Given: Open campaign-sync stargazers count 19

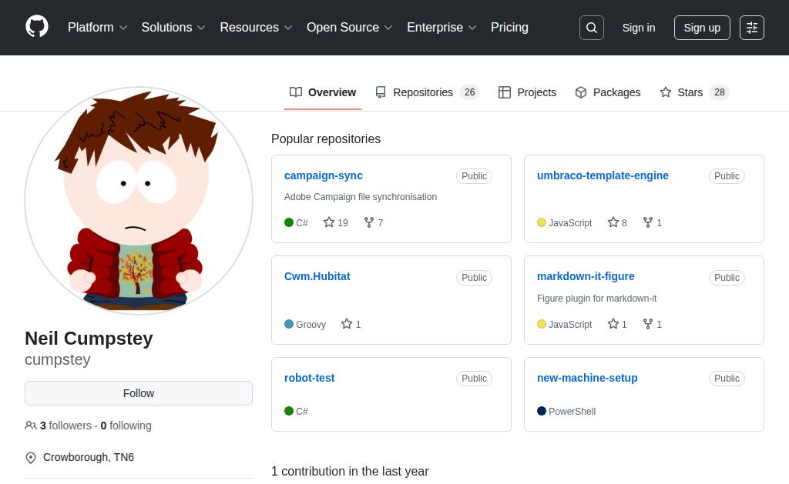Looking at the screenshot, I should (x=336, y=222).
